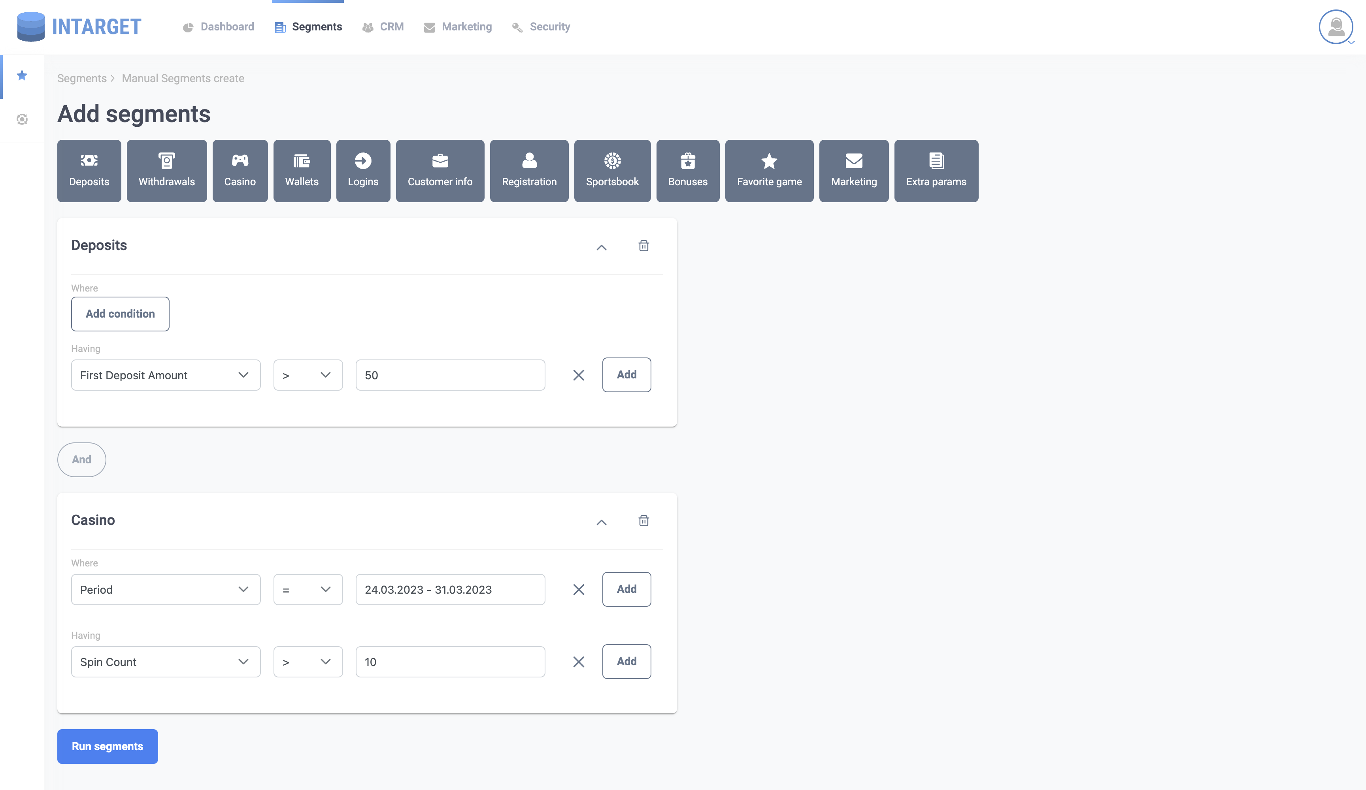Go to the CRM section
This screenshot has width=1366, height=790.
[x=383, y=26]
